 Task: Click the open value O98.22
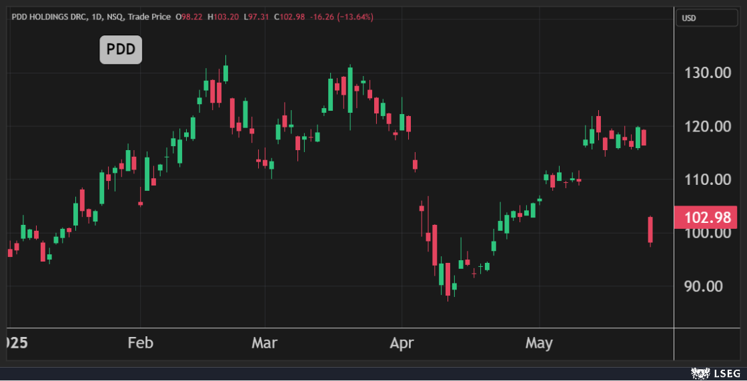(x=189, y=17)
